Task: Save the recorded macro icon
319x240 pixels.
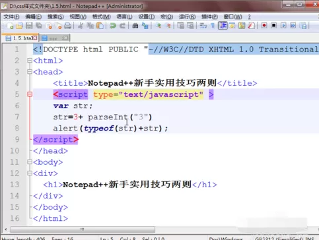Action: [303, 26]
